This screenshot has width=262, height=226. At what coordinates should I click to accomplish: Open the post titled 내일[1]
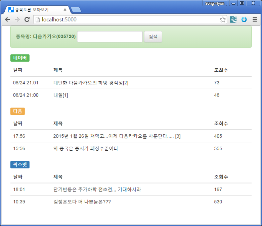click(61, 95)
